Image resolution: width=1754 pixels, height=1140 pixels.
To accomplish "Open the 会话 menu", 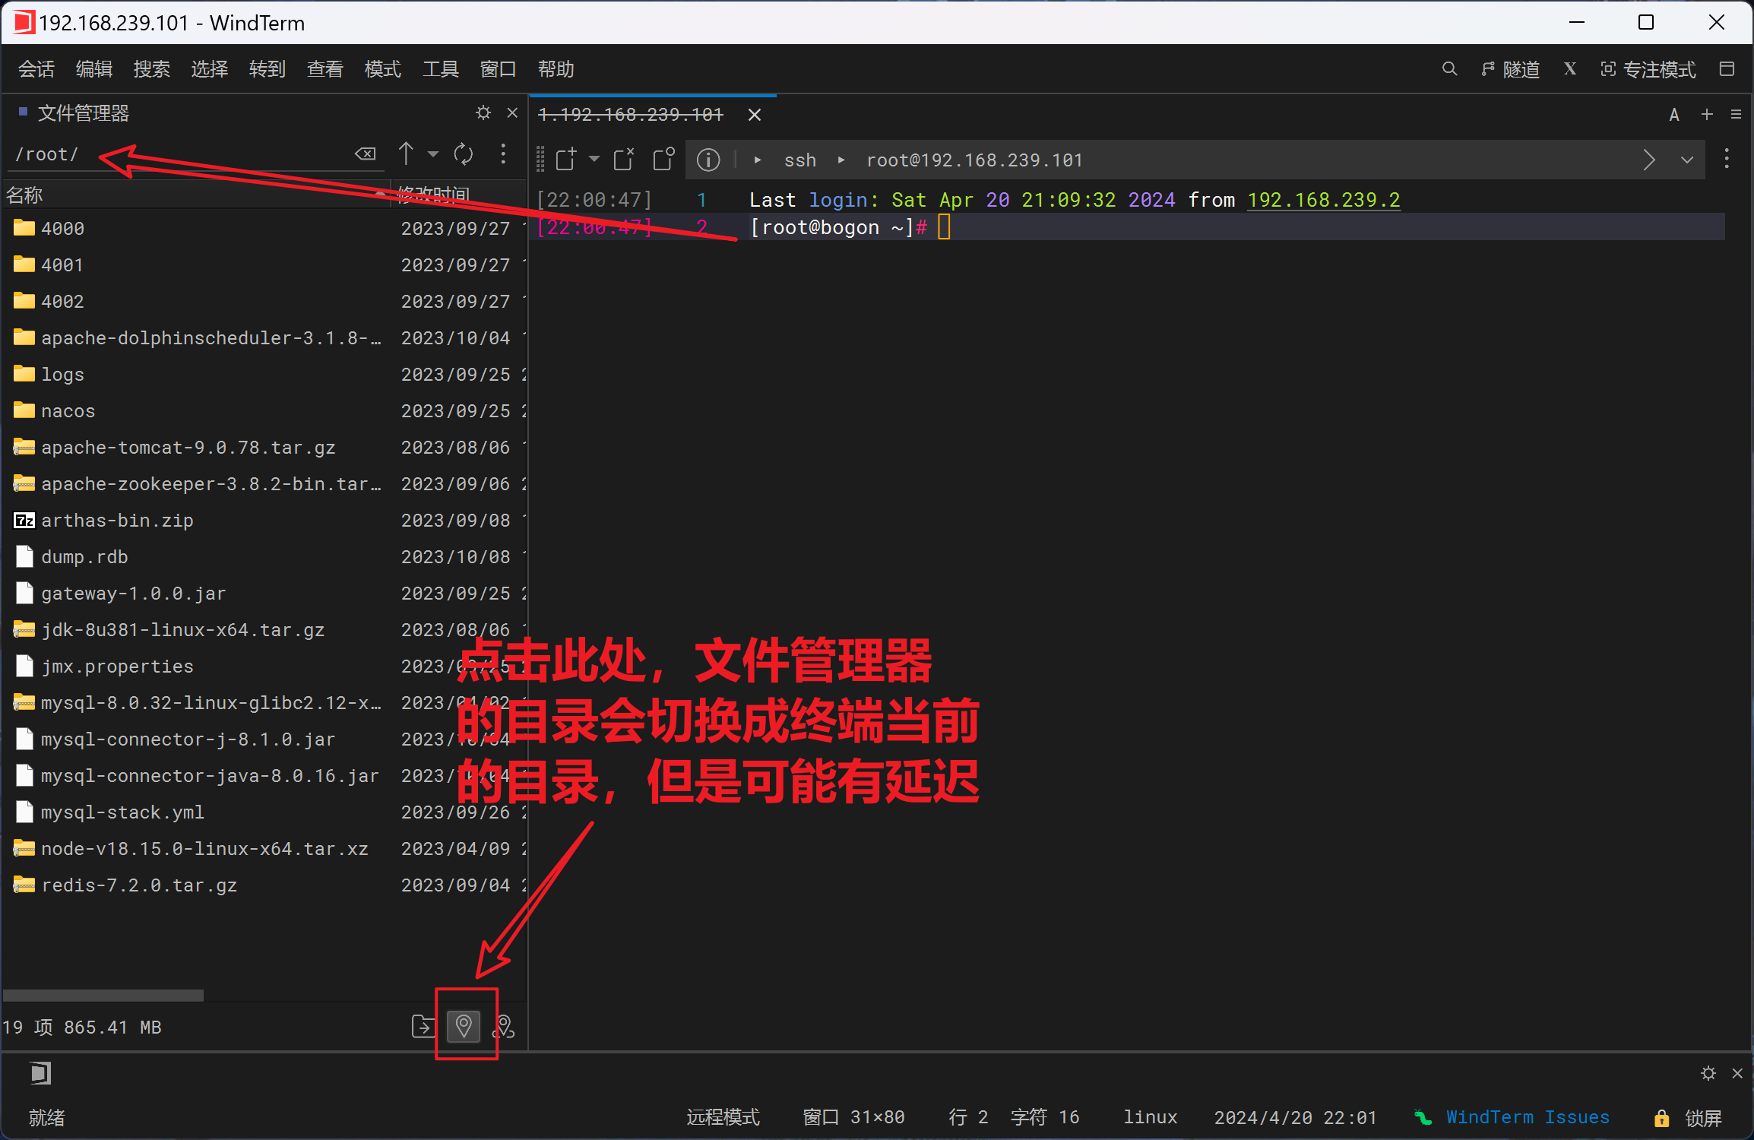I will pyautogui.click(x=36, y=69).
